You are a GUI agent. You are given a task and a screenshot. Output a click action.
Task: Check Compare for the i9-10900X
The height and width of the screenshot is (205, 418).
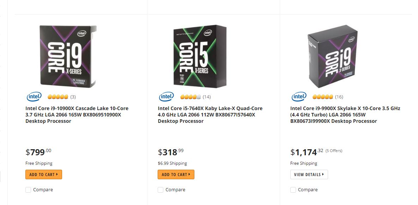(x=28, y=190)
